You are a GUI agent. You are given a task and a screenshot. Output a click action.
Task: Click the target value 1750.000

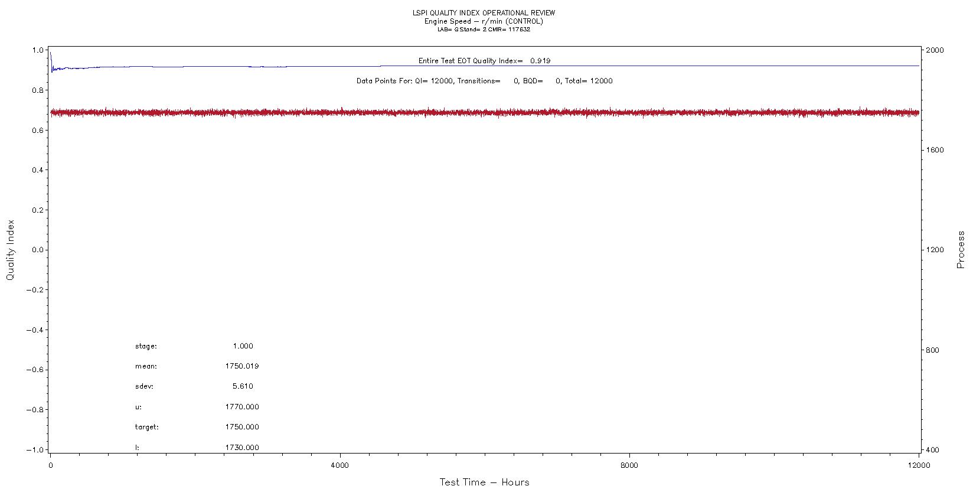[x=242, y=427]
